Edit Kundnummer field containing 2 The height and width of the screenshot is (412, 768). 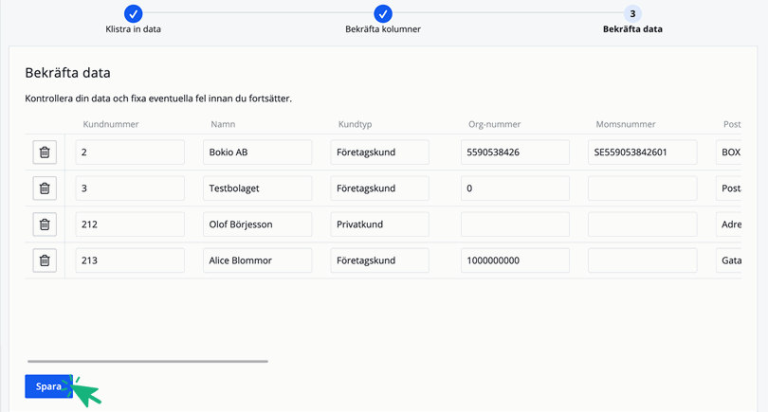pos(130,152)
